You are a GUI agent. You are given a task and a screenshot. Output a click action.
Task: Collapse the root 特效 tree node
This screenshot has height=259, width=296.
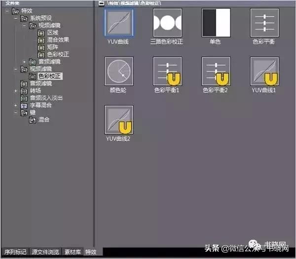pyautogui.click(x=7, y=11)
